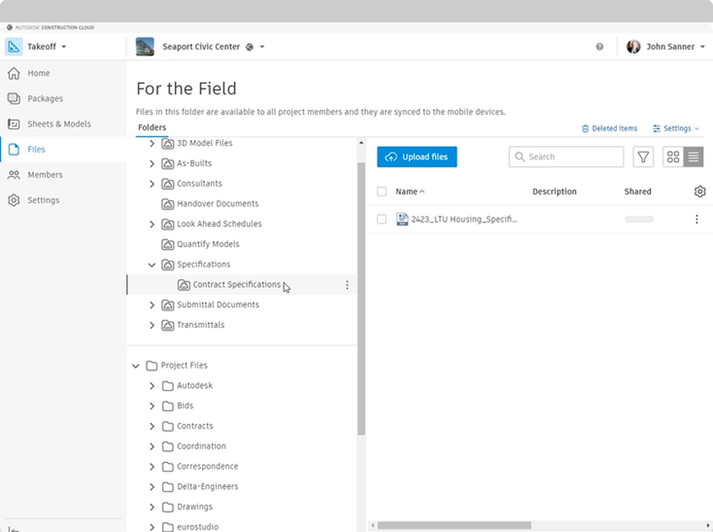The height and width of the screenshot is (532, 713).
Task: Click the horizontal scrollbar right arrow
Action: point(707,525)
